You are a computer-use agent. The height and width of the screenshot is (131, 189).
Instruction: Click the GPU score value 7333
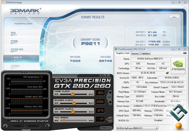click(x=75, y=61)
